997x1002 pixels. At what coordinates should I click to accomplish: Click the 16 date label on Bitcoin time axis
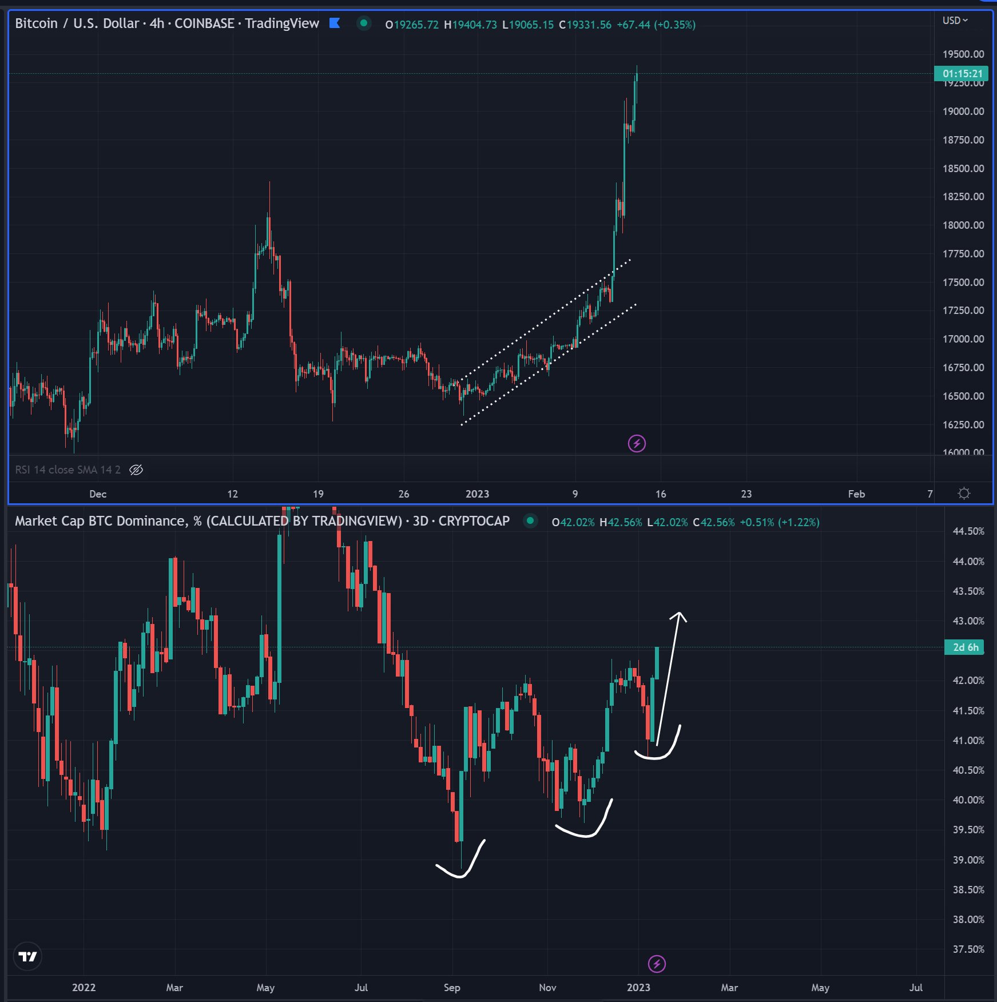click(661, 494)
